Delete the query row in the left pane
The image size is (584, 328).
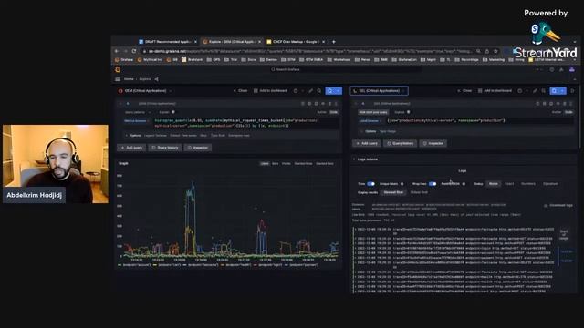point(329,104)
